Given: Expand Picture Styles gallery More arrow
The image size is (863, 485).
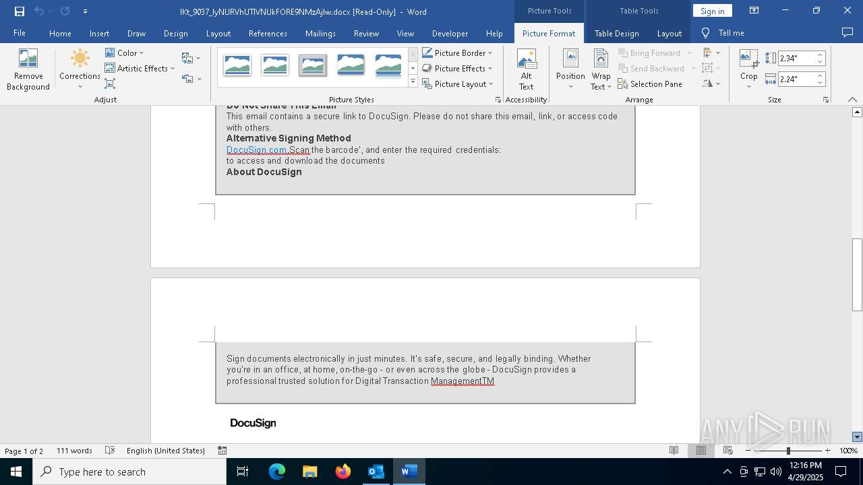Looking at the screenshot, I should click(413, 82).
